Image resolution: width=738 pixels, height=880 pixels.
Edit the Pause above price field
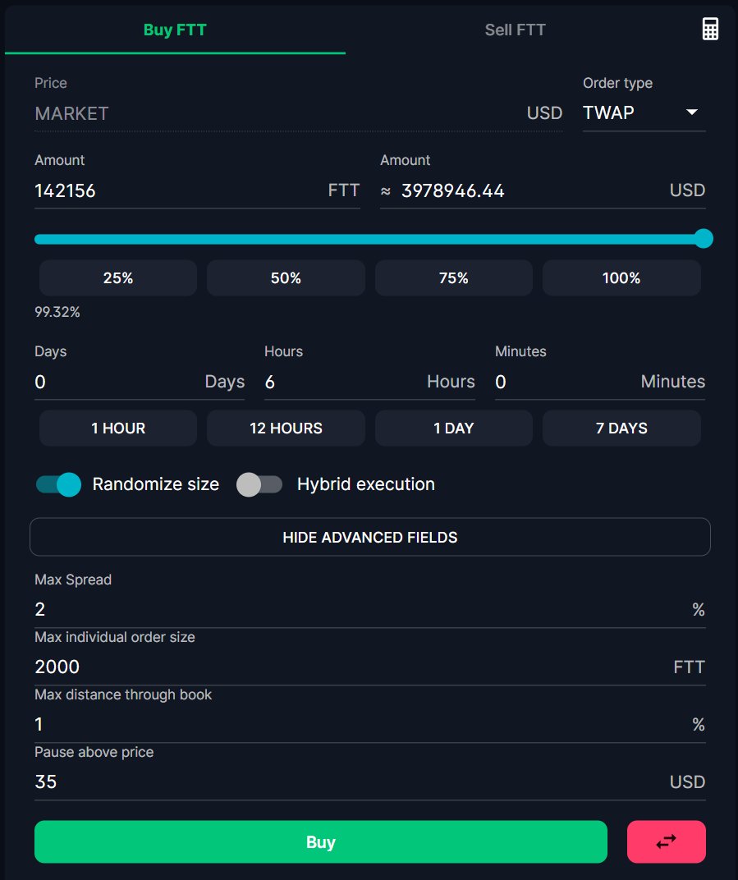370,781
